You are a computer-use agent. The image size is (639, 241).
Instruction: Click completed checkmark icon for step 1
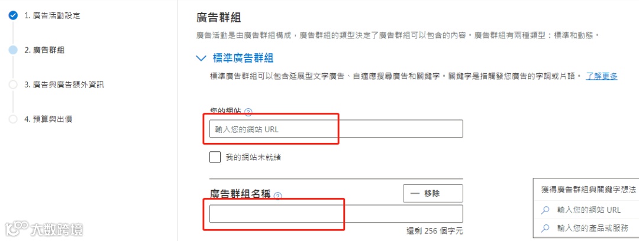(13, 16)
